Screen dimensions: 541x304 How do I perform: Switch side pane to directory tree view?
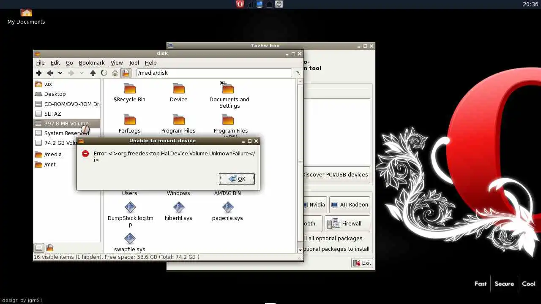tap(50, 248)
